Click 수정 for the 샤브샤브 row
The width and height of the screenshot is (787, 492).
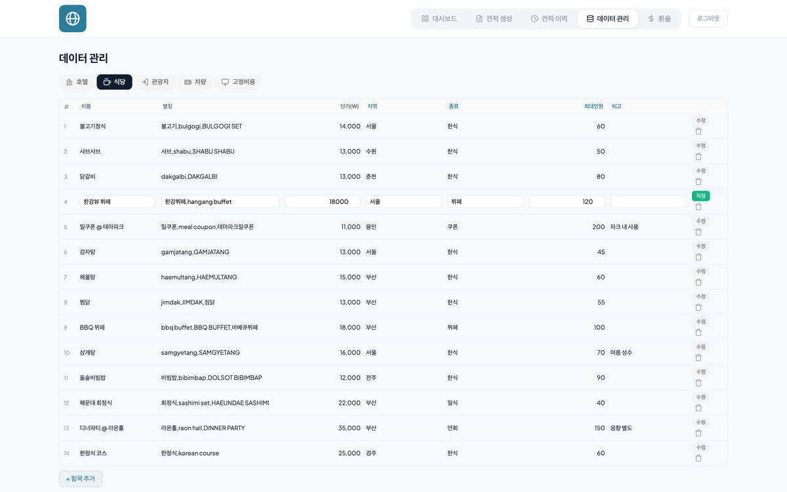700,146
